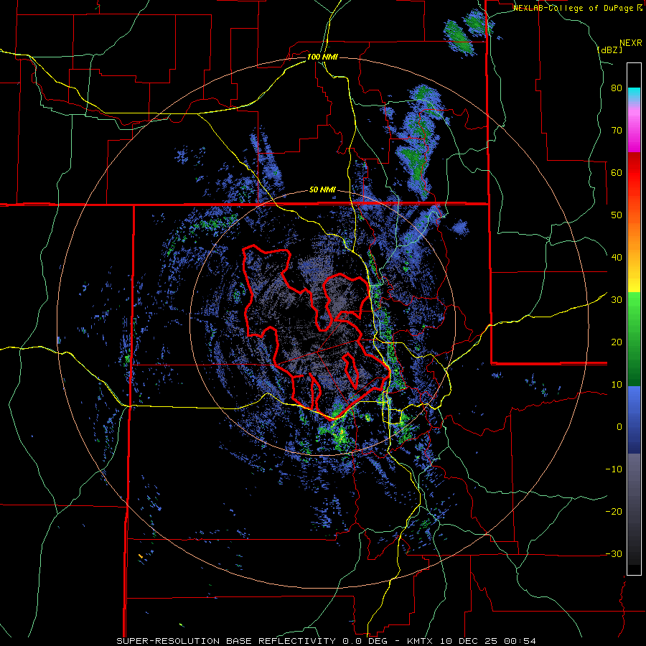Click the "NEXR" label above the legend
Viewport: 646px width, 646px height.
point(630,43)
